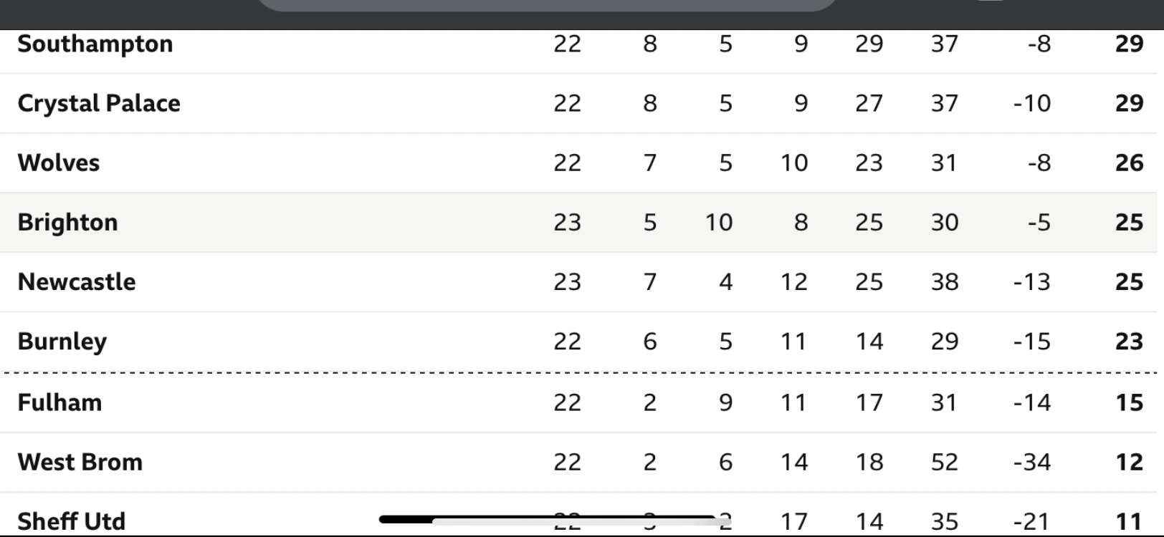1164x537 pixels.
Task: Open the Sheff Utd team link
Action: (x=72, y=521)
